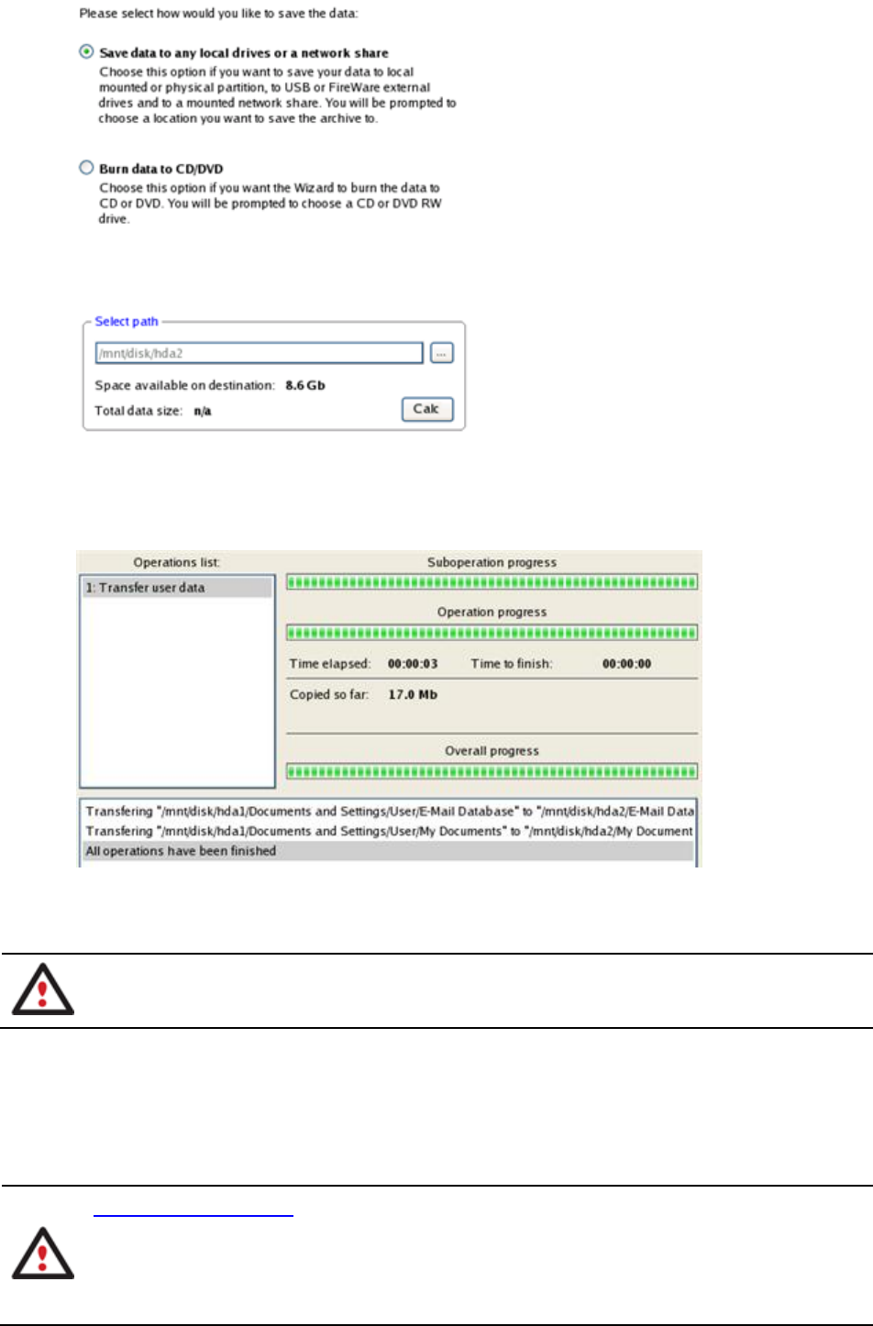873x1326 pixels.
Task: Click the Overall progress bar
Action: pos(492,771)
